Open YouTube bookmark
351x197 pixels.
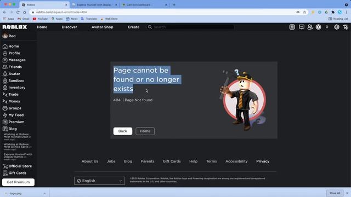(x=40, y=19)
